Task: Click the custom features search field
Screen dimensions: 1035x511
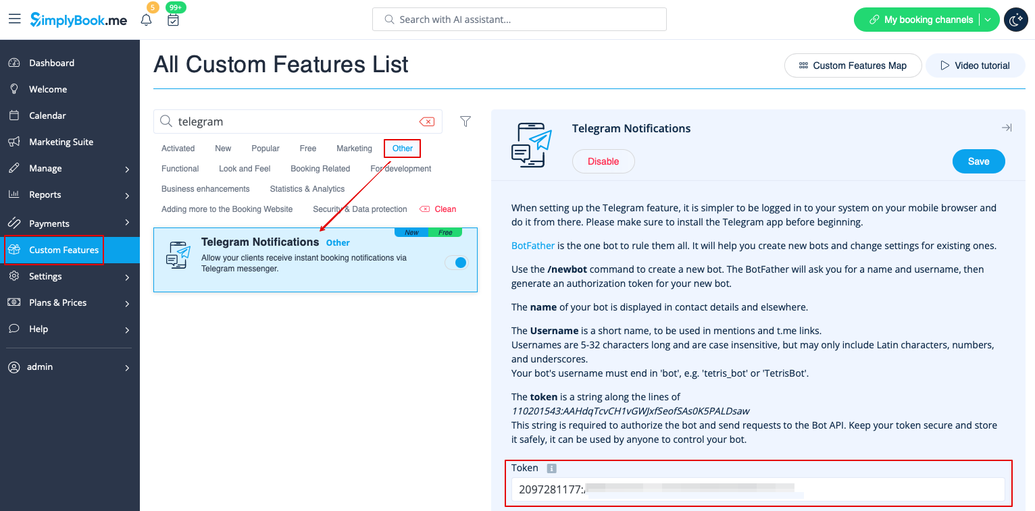Action: click(298, 122)
